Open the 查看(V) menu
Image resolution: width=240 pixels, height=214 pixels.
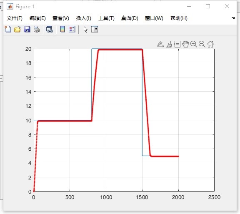pyautogui.click(x=60, y=18)
